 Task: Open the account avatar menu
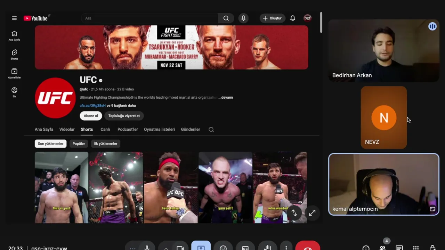[307, 18]
